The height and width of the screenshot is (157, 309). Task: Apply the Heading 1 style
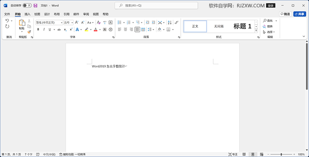[243, 26]
